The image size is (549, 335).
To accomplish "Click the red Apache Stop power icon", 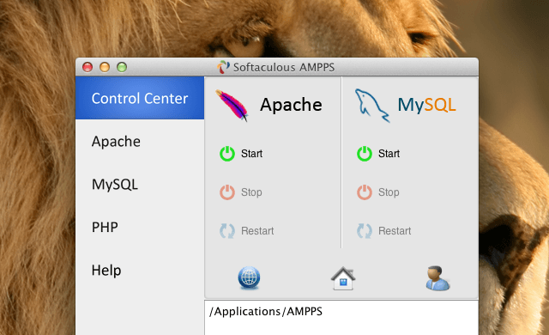I will [x=227, y=192].
